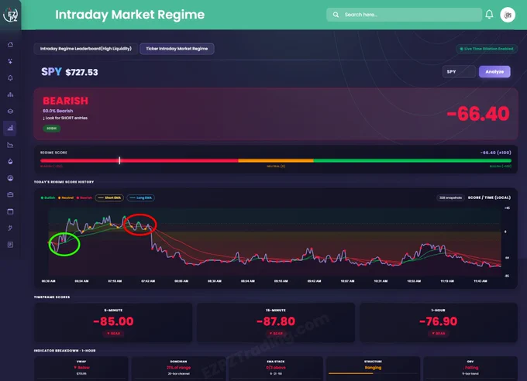Click the large -66.40 regime score
Screen dimensions: 527x381
pyautogui.click(x=478, y=114)
